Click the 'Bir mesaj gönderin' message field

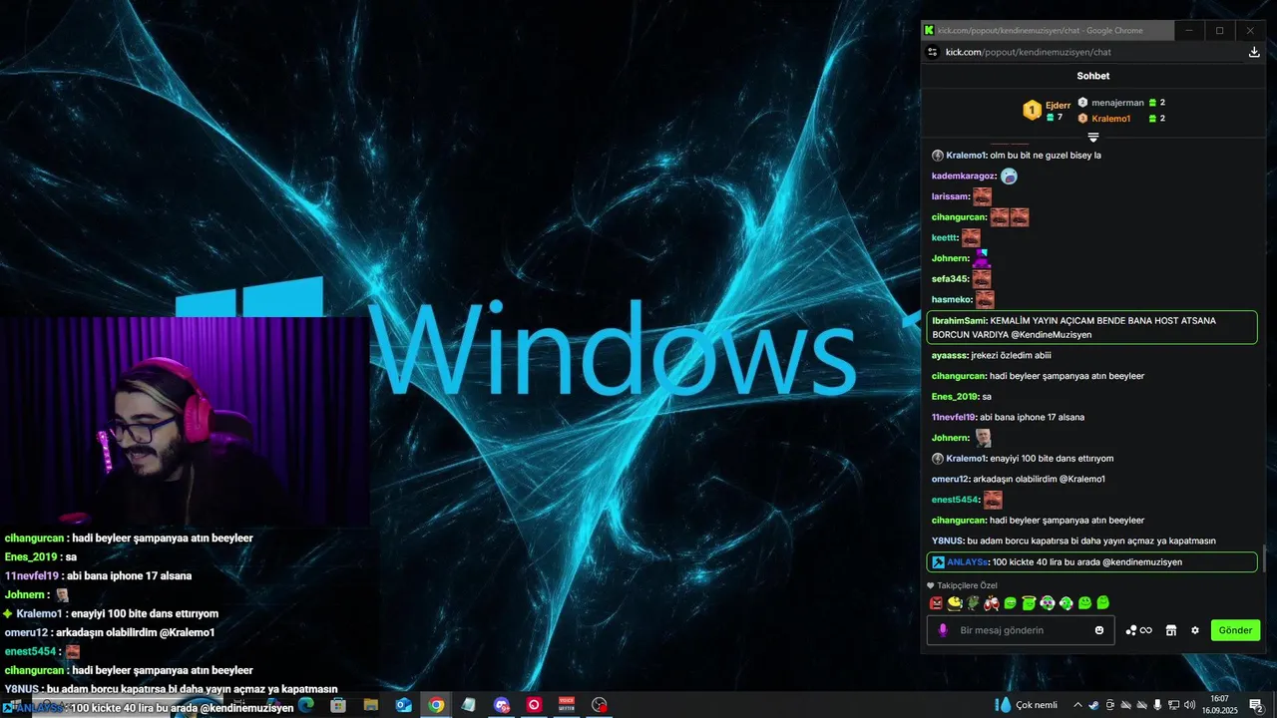[1023, 630]
